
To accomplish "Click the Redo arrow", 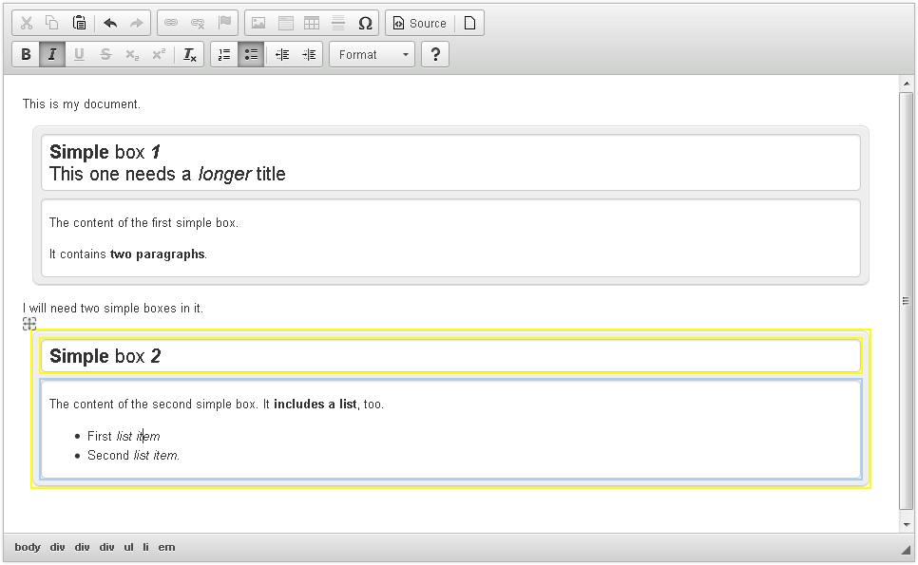I will click(x=137, y=23).
